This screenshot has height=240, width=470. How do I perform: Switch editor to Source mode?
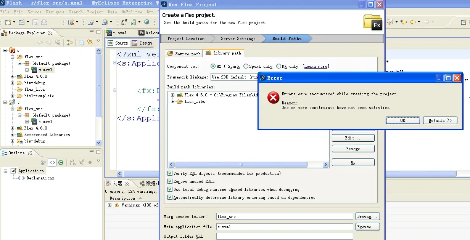tap(118, 43)
